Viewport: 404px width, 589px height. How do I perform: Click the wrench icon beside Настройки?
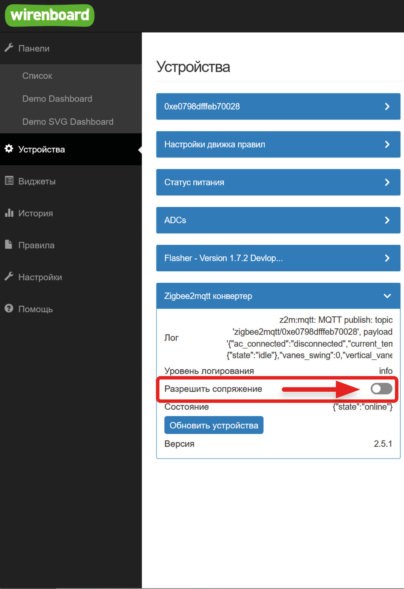[9, 276]
